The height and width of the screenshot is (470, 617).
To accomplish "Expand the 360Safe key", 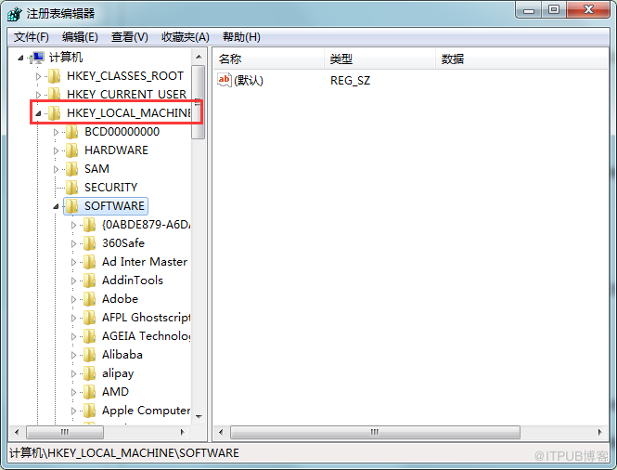I will click(x=73, y=244).
